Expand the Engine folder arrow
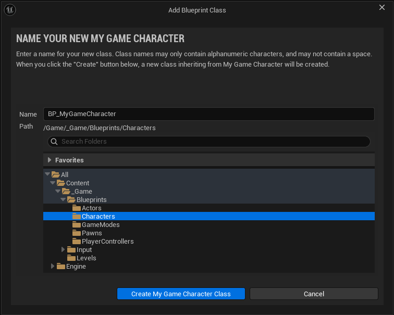 point(53,267)
